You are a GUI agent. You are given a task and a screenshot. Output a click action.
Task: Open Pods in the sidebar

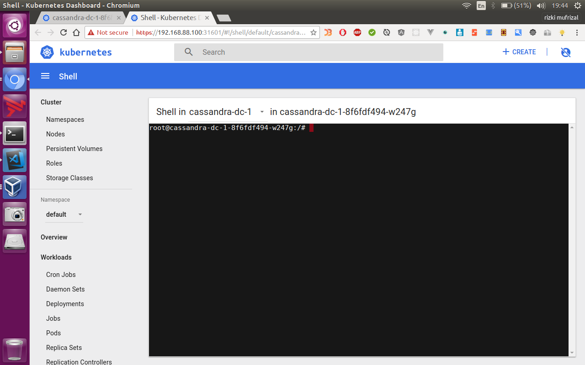pos(53,333)
